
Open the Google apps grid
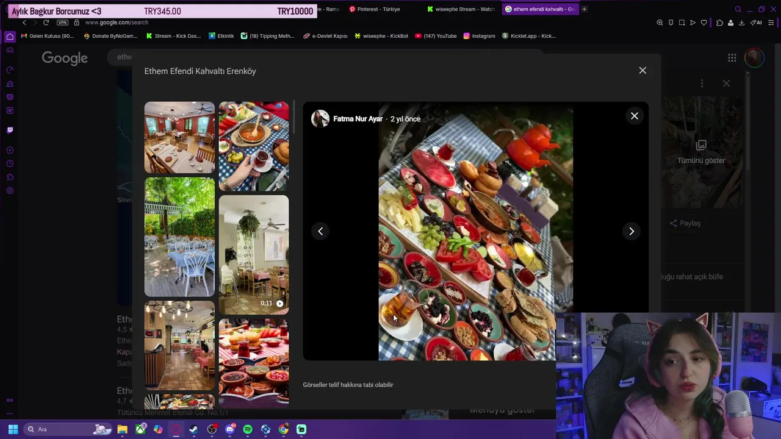(732, 58)
